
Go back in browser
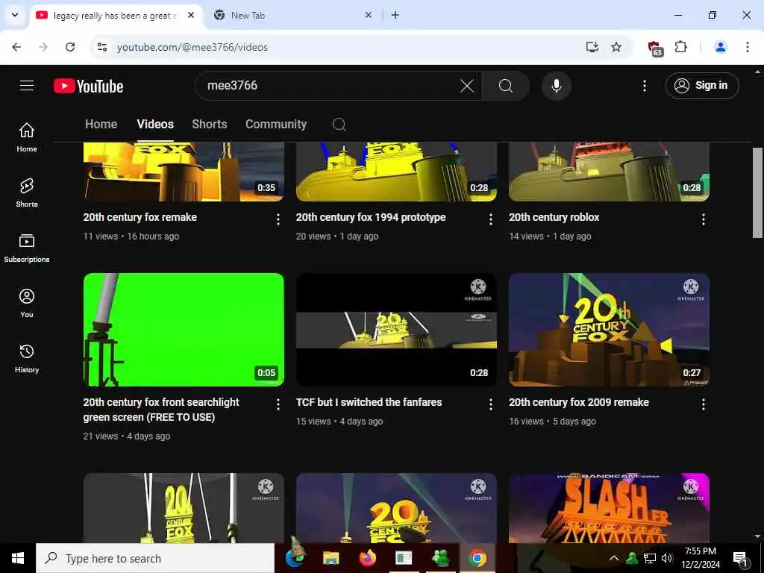pyautogui.click(x=16, y=47)
